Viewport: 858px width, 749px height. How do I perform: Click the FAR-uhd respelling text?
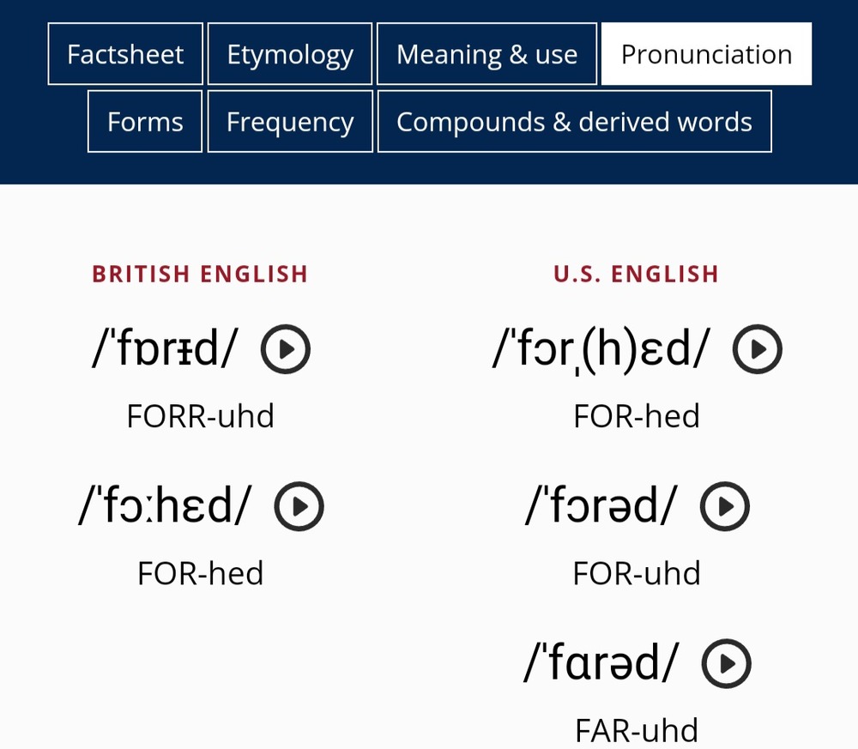(x=637, y=730)
